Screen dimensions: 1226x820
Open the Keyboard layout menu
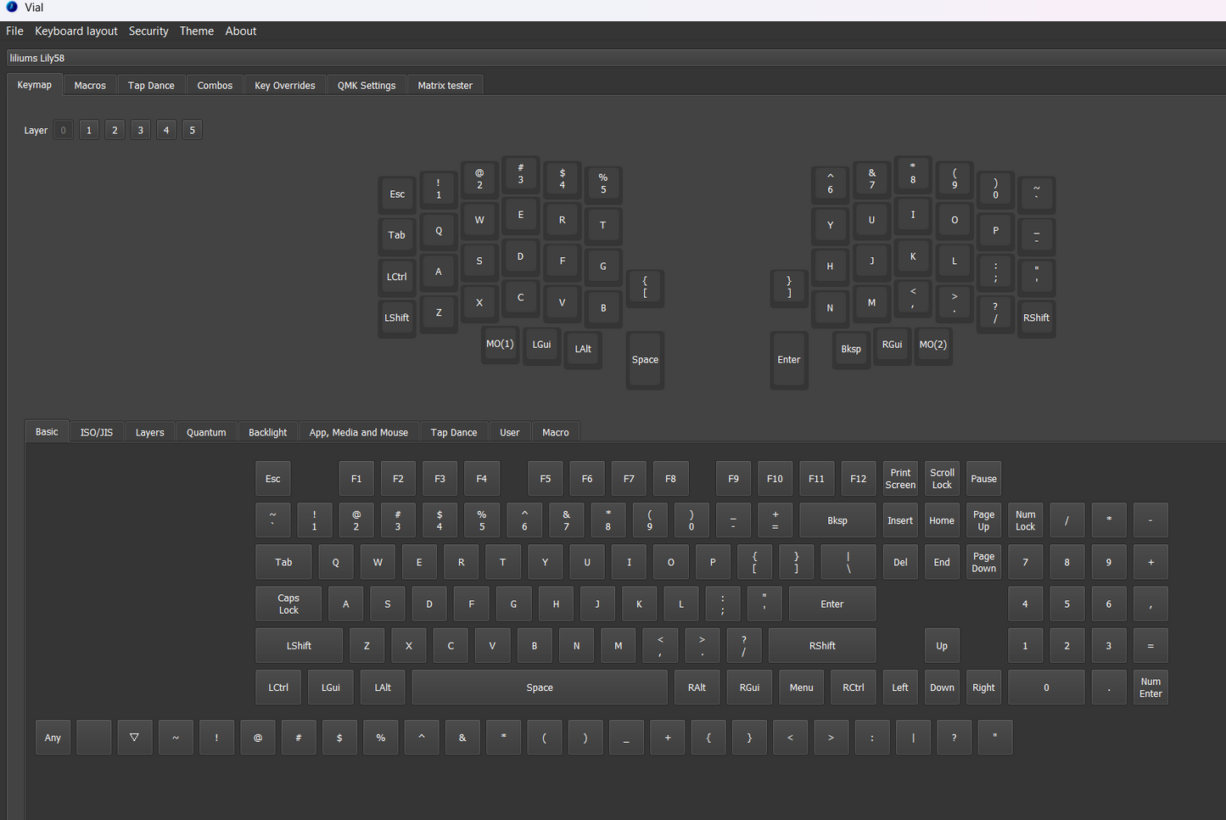coord(76,31)
